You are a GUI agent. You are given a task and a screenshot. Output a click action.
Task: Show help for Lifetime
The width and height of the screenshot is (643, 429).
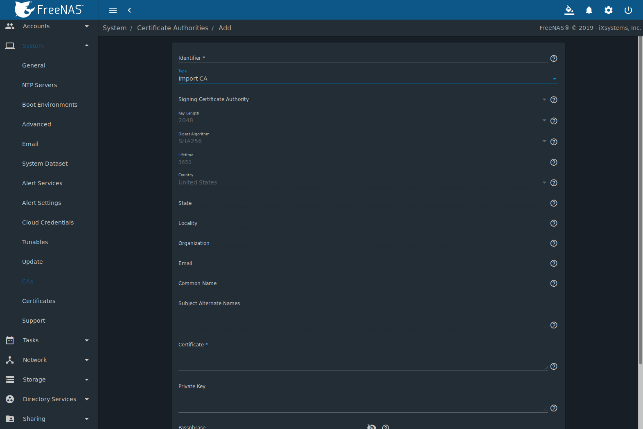click(554, 162)
